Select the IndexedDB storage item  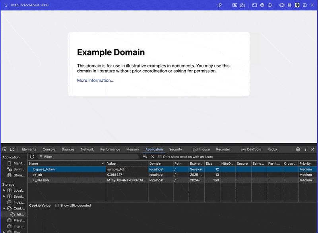pos(16,202)
